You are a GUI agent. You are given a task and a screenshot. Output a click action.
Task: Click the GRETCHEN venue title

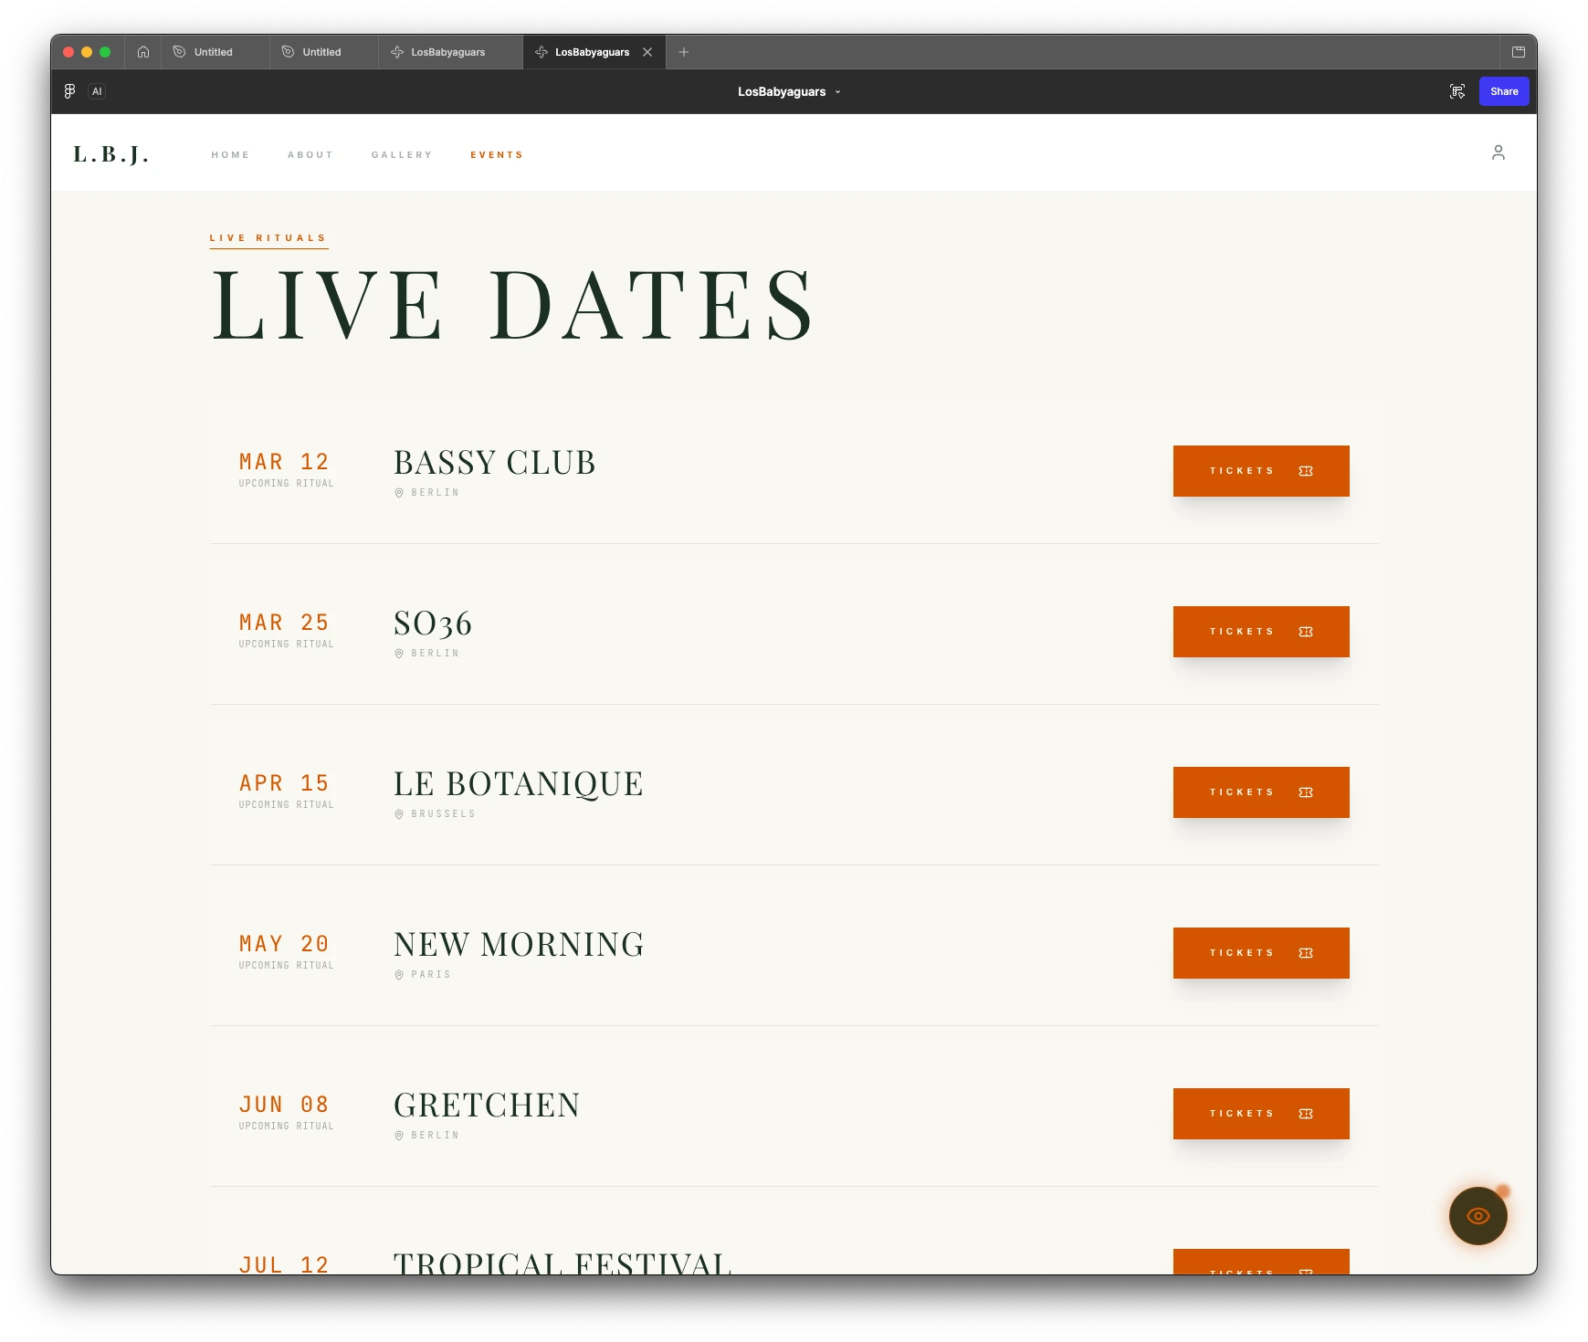pyautogui.click(x=487, y=1106)
